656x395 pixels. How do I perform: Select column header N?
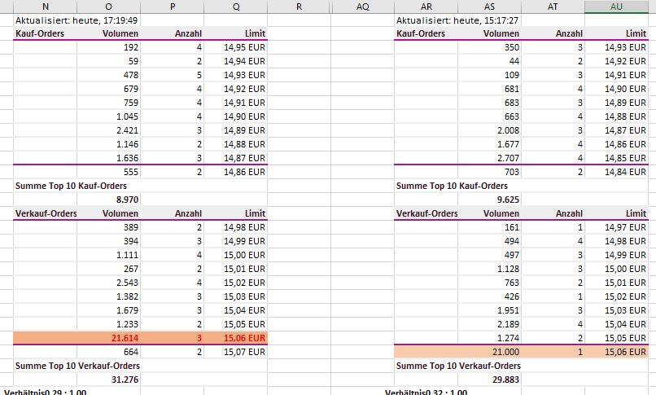(x=46, y=7)
